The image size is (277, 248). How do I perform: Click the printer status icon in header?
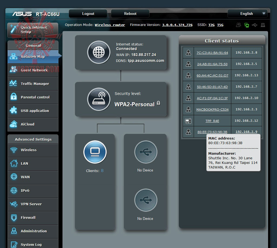[x=263, y=25]
